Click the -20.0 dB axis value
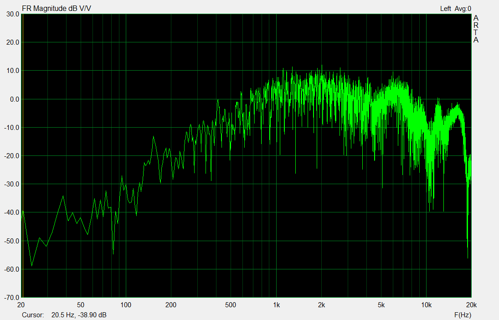This screenshot has width=499, height=320. tap(12, 156)
